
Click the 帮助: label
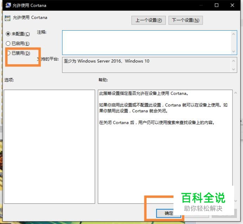tap(103, 80)
